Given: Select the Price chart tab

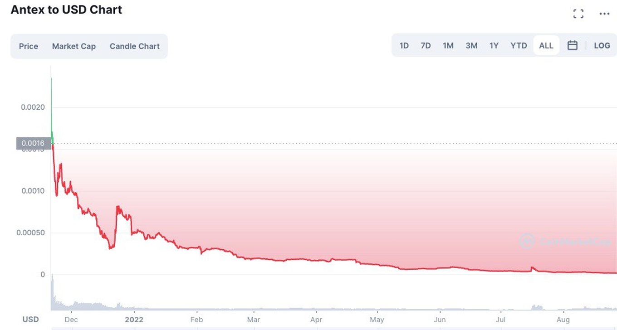Looking at the screenshot, I should click(28, 46).
